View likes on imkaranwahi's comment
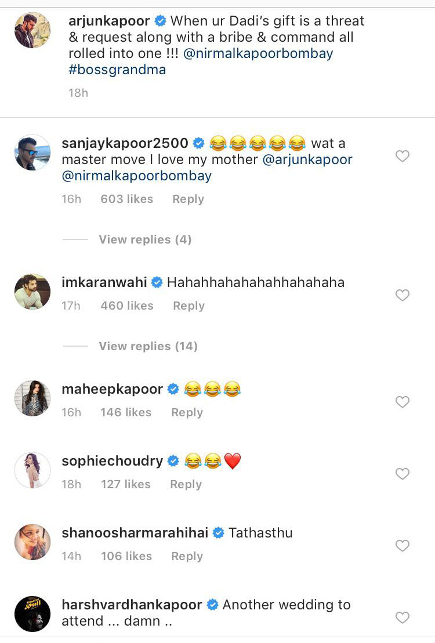The image size is (435, 643). pos(126,306)
